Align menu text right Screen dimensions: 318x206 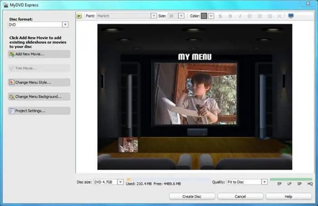click(x=269, y=16)
